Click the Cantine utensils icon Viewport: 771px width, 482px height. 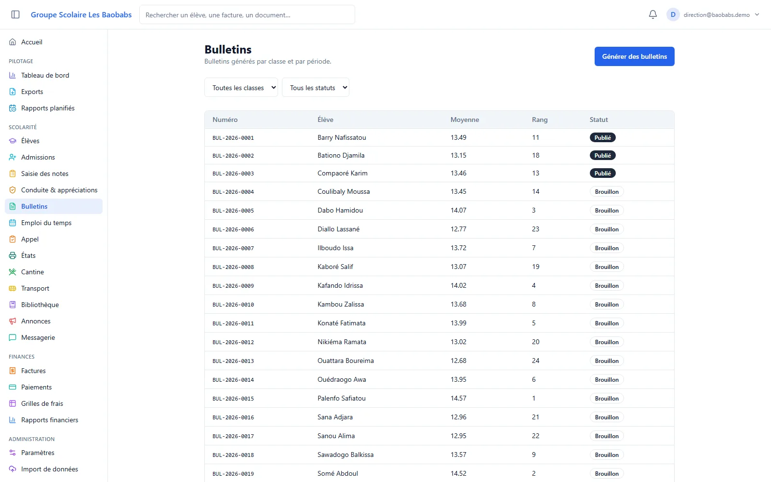coord(13,272)
